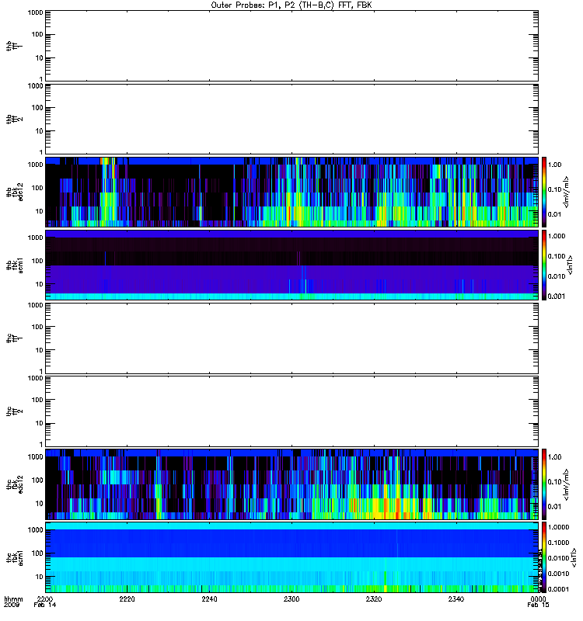Viewport: 583px width, 621px height.
Task: Click the plot title 'Outer Probes: P1, P2 (TH-B,C) FFT, FBK'
Action: coord(291,5)
